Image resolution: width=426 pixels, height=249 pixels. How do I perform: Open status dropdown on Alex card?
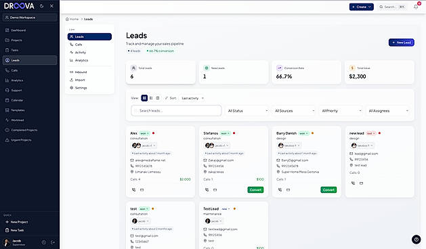[x=144, y=133]
